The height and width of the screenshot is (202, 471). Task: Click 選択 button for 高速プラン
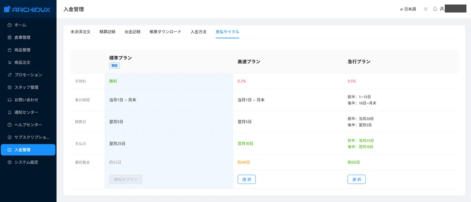click(x=246, y=179)
